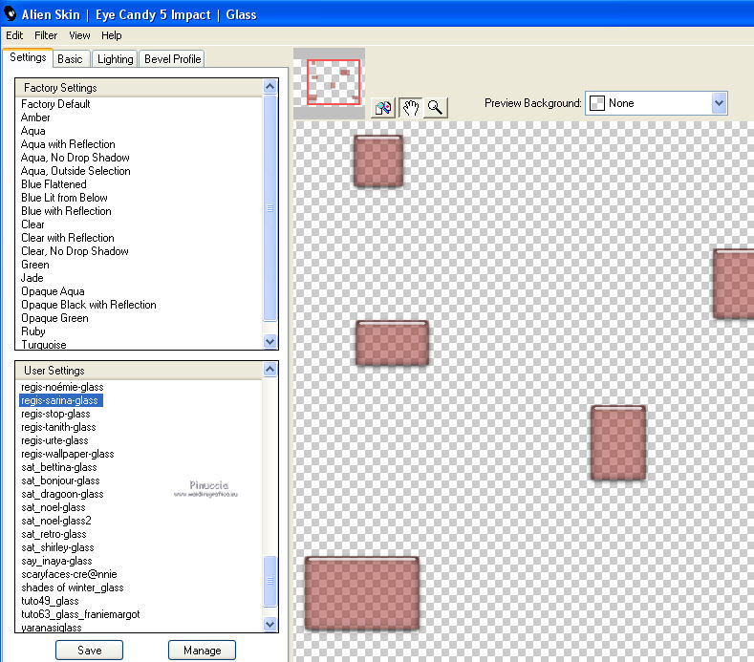Screen dimensions: 754x662
Task: Open the Help menu
Action: coord(112,35)
